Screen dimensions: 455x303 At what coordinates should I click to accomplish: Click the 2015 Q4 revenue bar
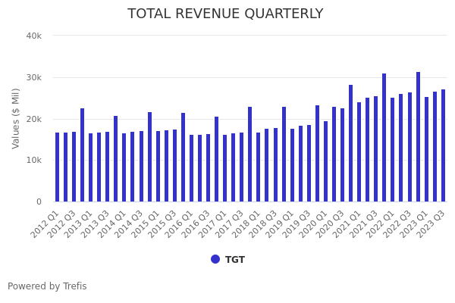coord(183,157)
